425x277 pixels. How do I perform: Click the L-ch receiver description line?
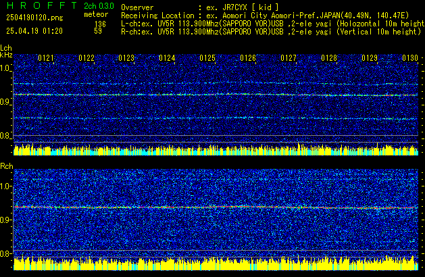273,24
